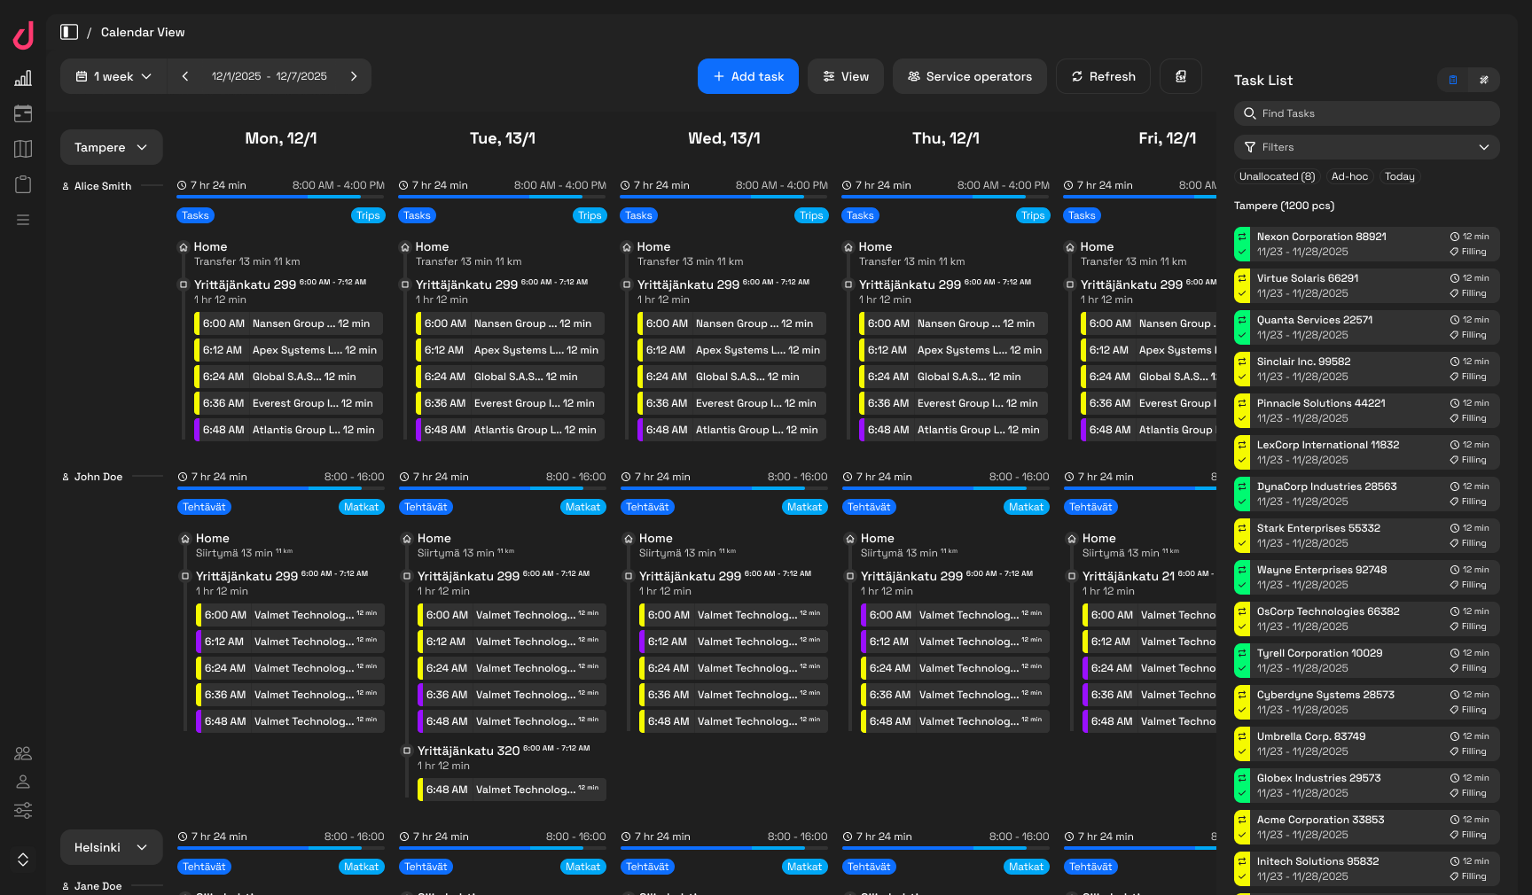Click the Add task button

[747, 76]
